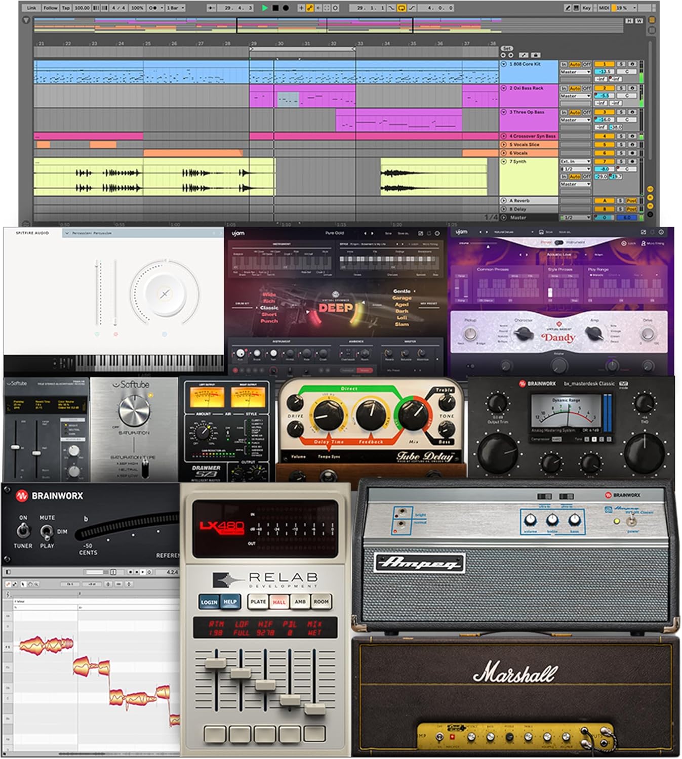Enable the metronome in Ableton's toolbar
The image size is (682, 759).
pos(153,7)
